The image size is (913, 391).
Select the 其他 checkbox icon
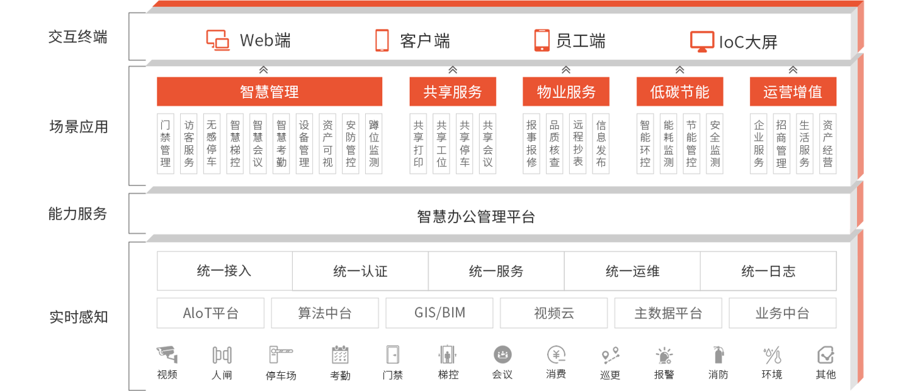pos(825,355)
